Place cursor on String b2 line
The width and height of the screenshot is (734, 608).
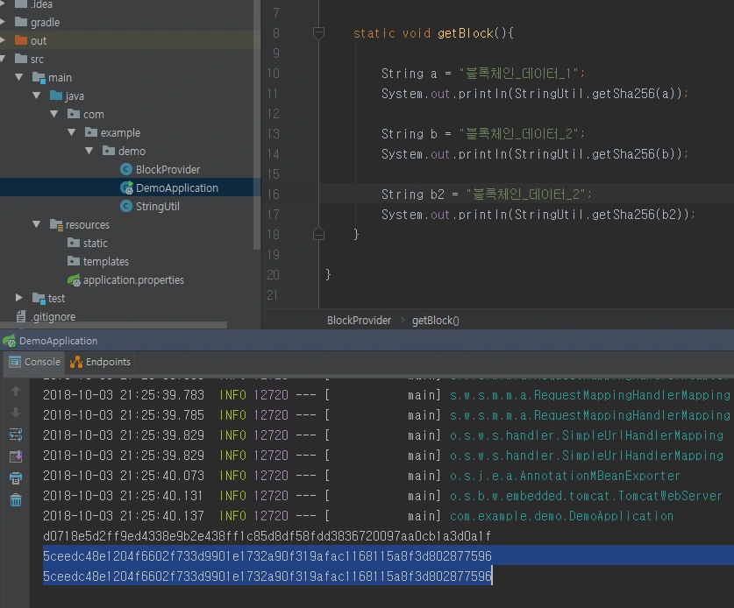(x=487, y=194)
